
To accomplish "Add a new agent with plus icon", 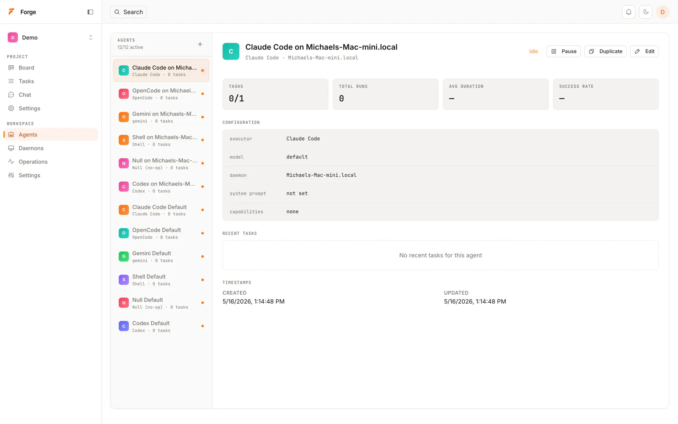I will pos(200,44).
